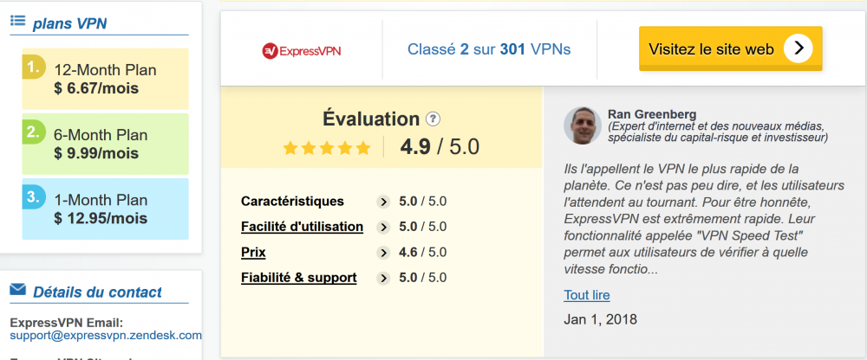This screenshot has height=360, width=867.
Task: Expand the Facilité d'utilisation score arrow
Action: pyautogui.click(x=382, y=228)
